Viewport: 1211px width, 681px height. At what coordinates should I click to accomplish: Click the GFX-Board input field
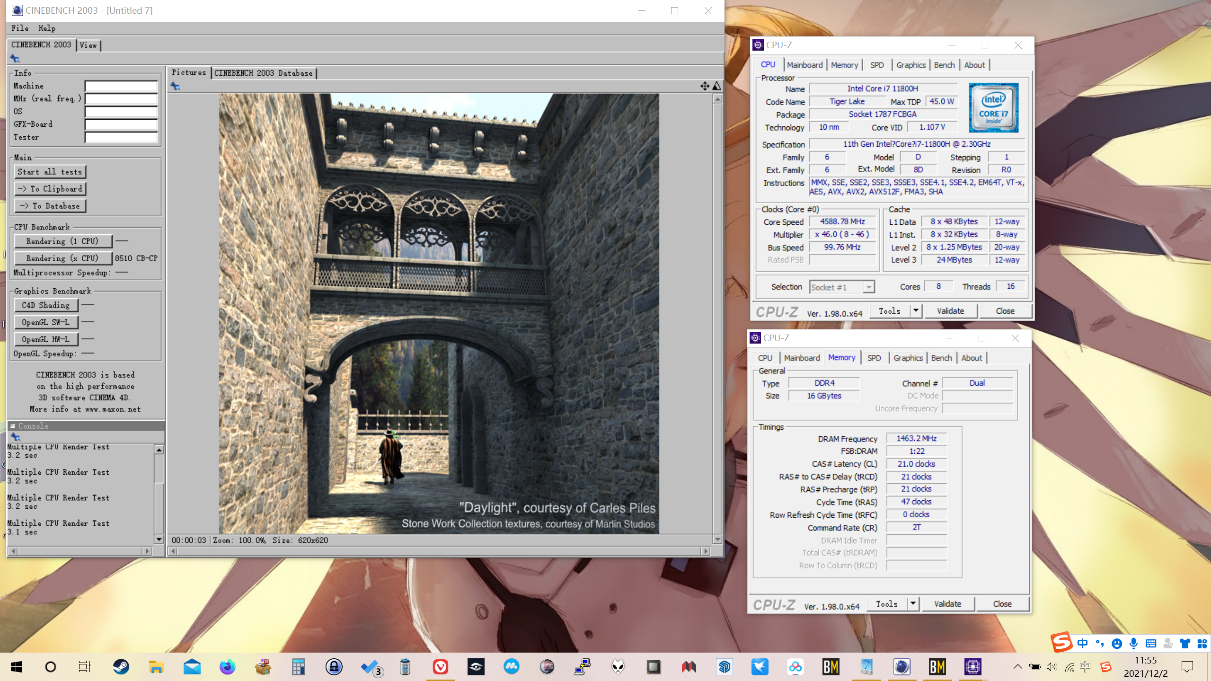coord(121,124)
